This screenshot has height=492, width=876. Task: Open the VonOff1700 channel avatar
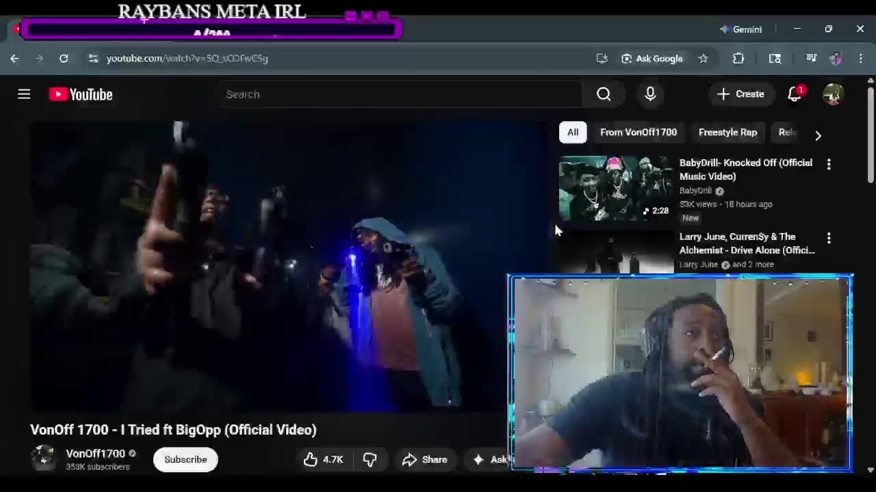tap(44, 459)
